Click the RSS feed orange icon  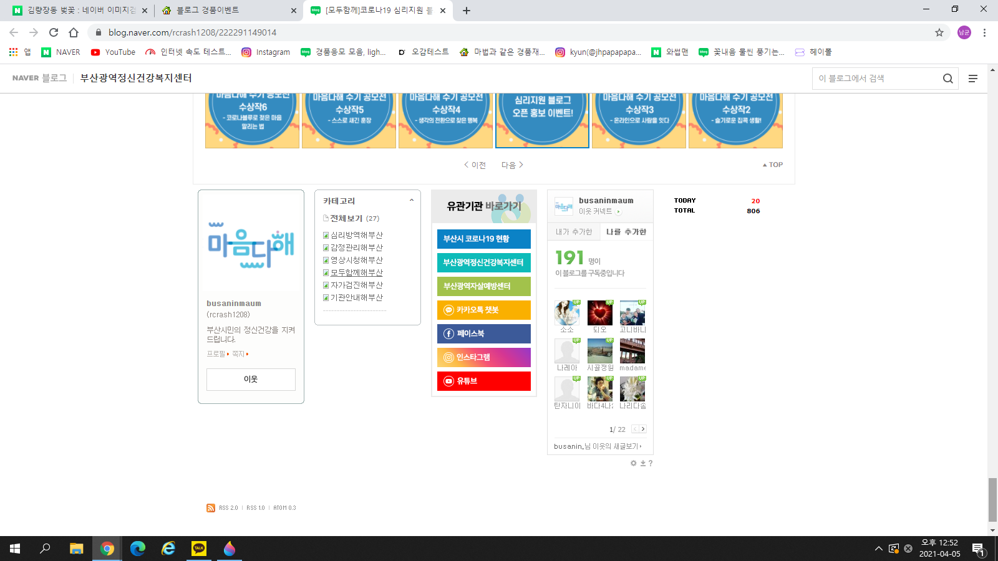click(x=211, y=508)
